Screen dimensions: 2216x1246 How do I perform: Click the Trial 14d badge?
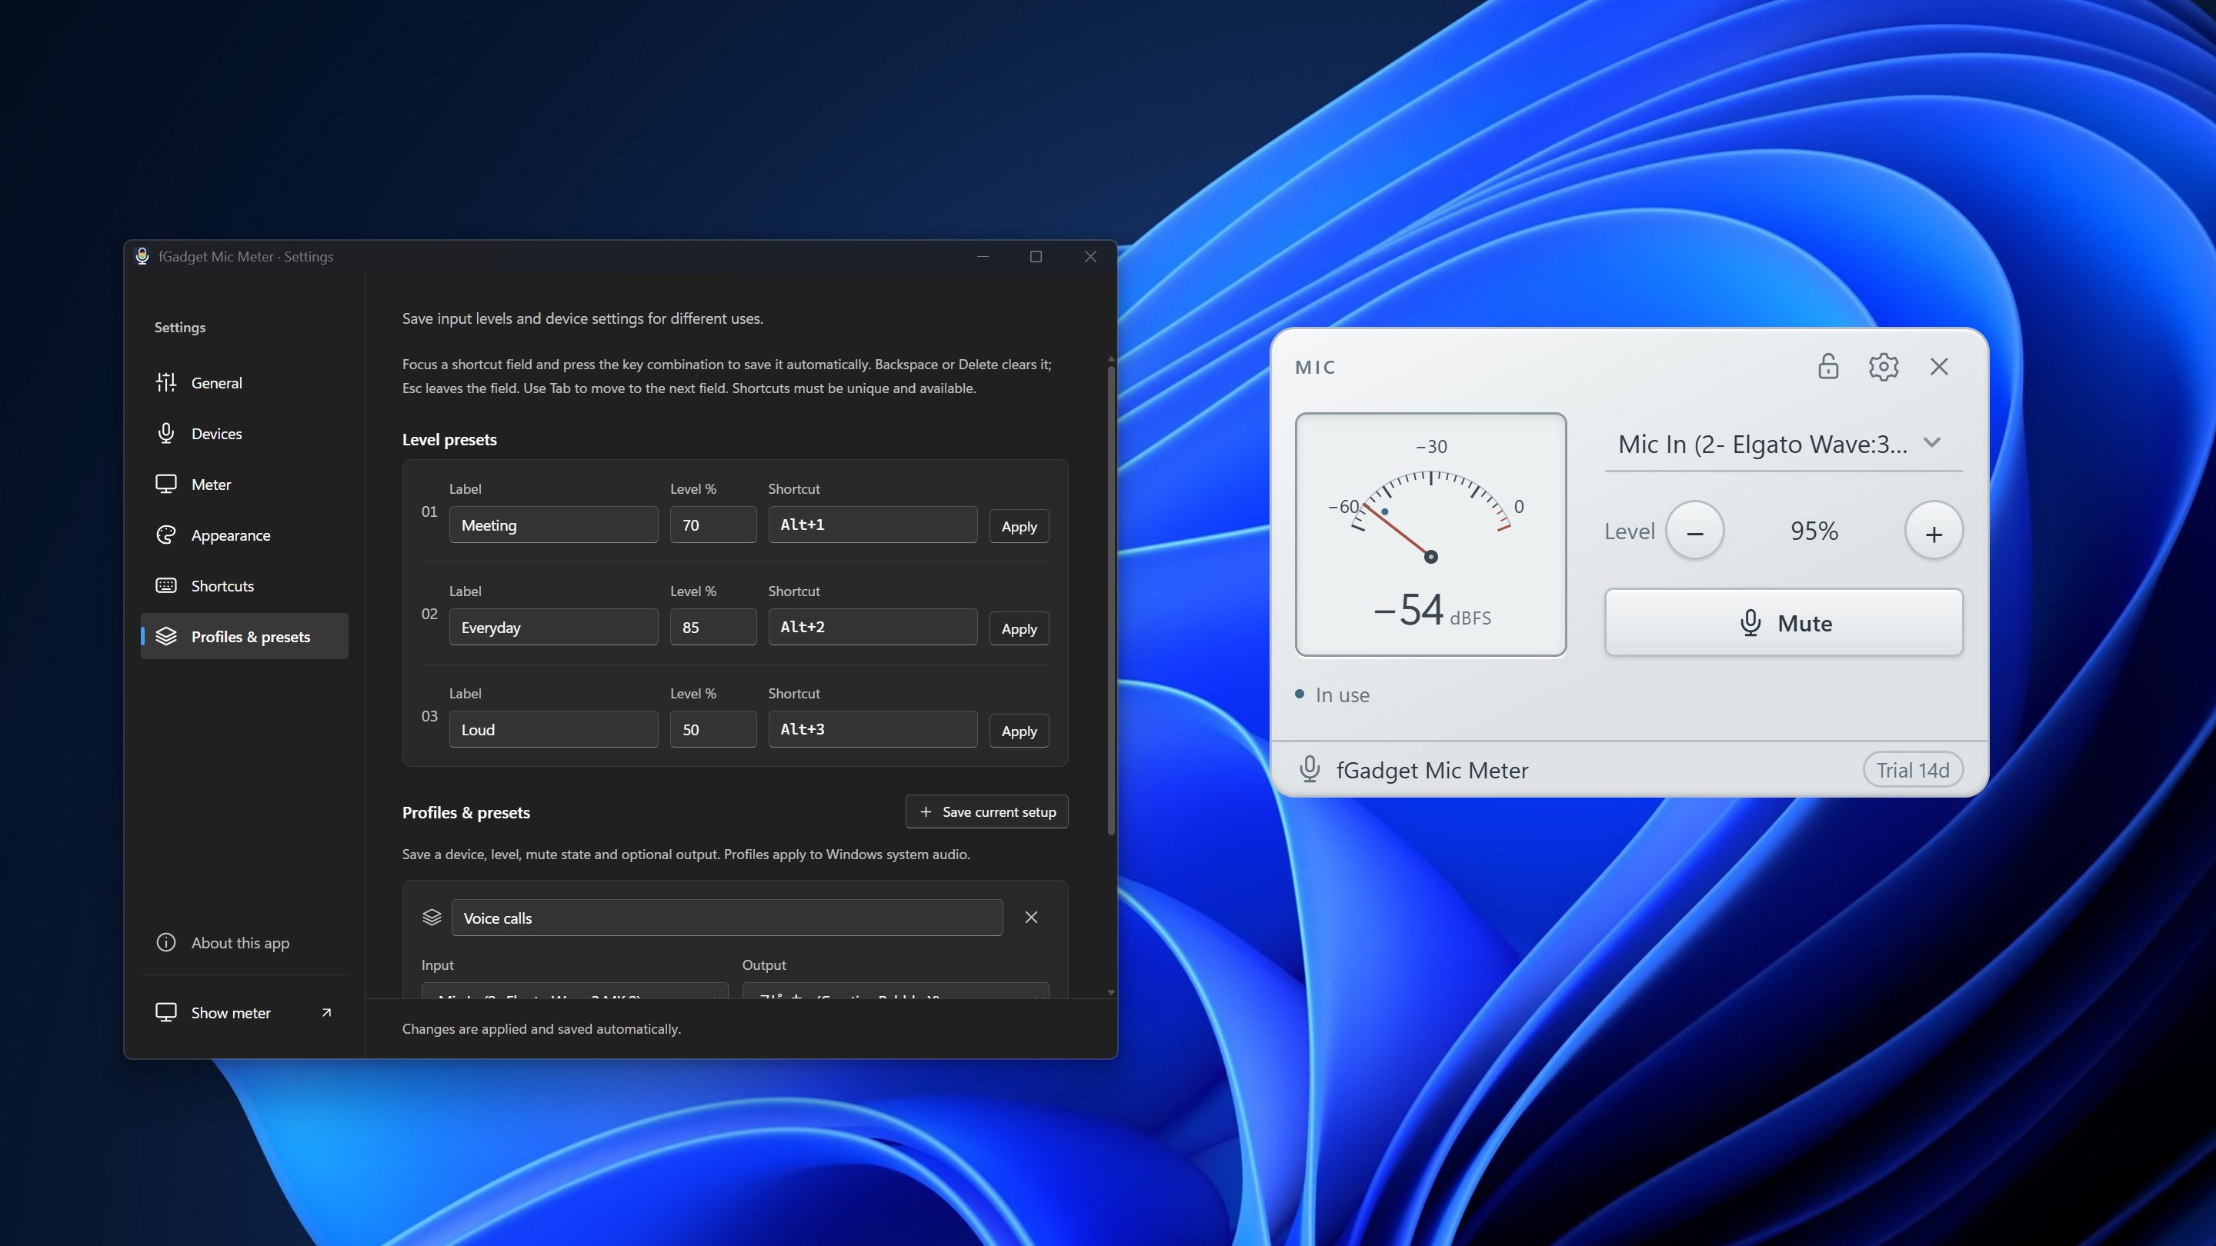[x=1913, y=770]
